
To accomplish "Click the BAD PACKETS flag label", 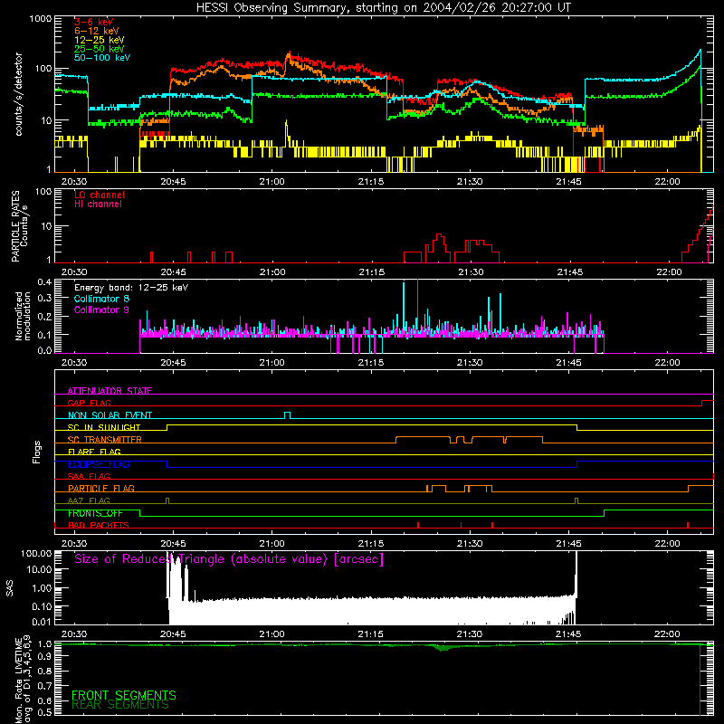I will tap(99, 525).
